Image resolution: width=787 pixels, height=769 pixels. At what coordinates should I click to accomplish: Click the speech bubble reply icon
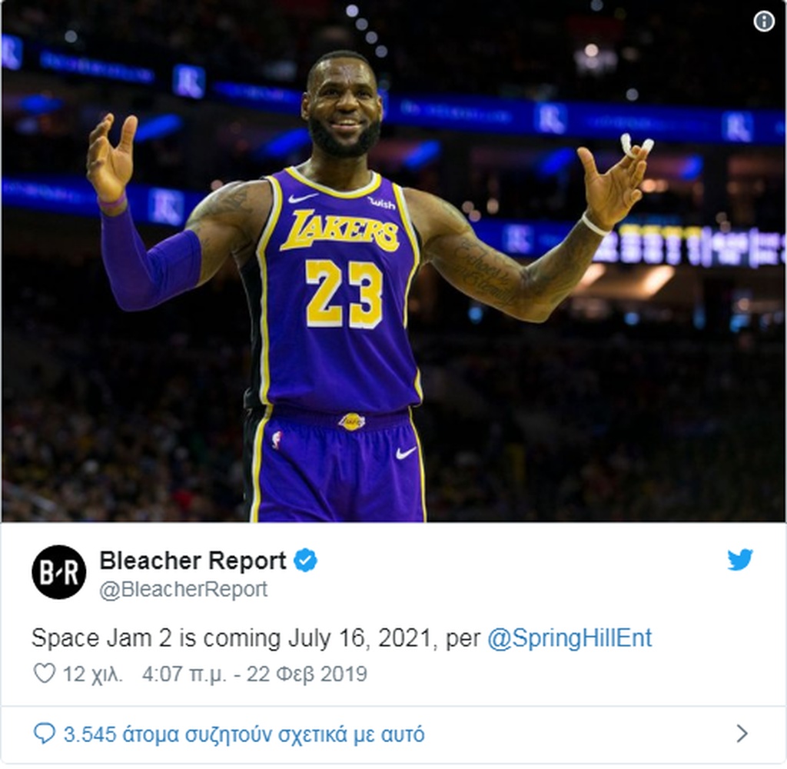pyautogui.click(x=44, y=734)
